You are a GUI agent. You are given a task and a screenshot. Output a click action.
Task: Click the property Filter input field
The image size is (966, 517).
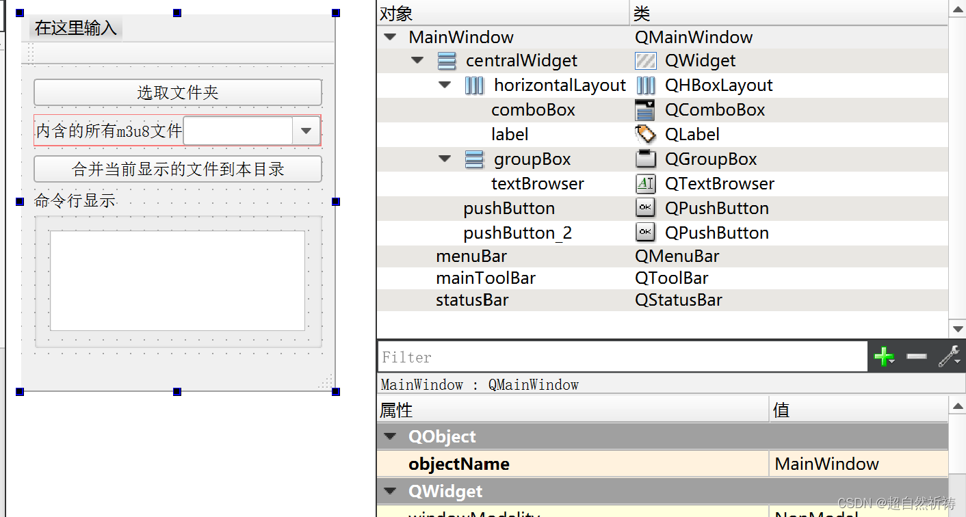click(x=623, y=356)
